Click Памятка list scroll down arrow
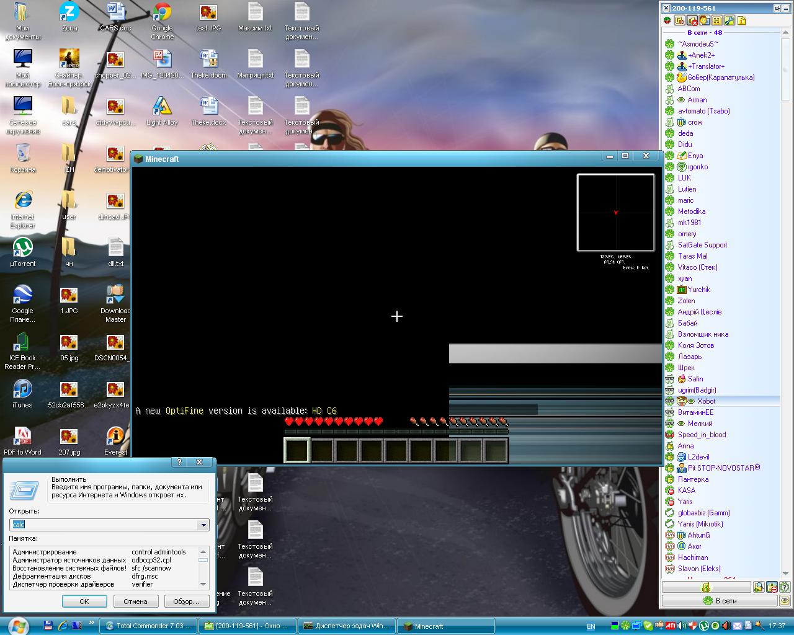 click(x=203, y=584)
